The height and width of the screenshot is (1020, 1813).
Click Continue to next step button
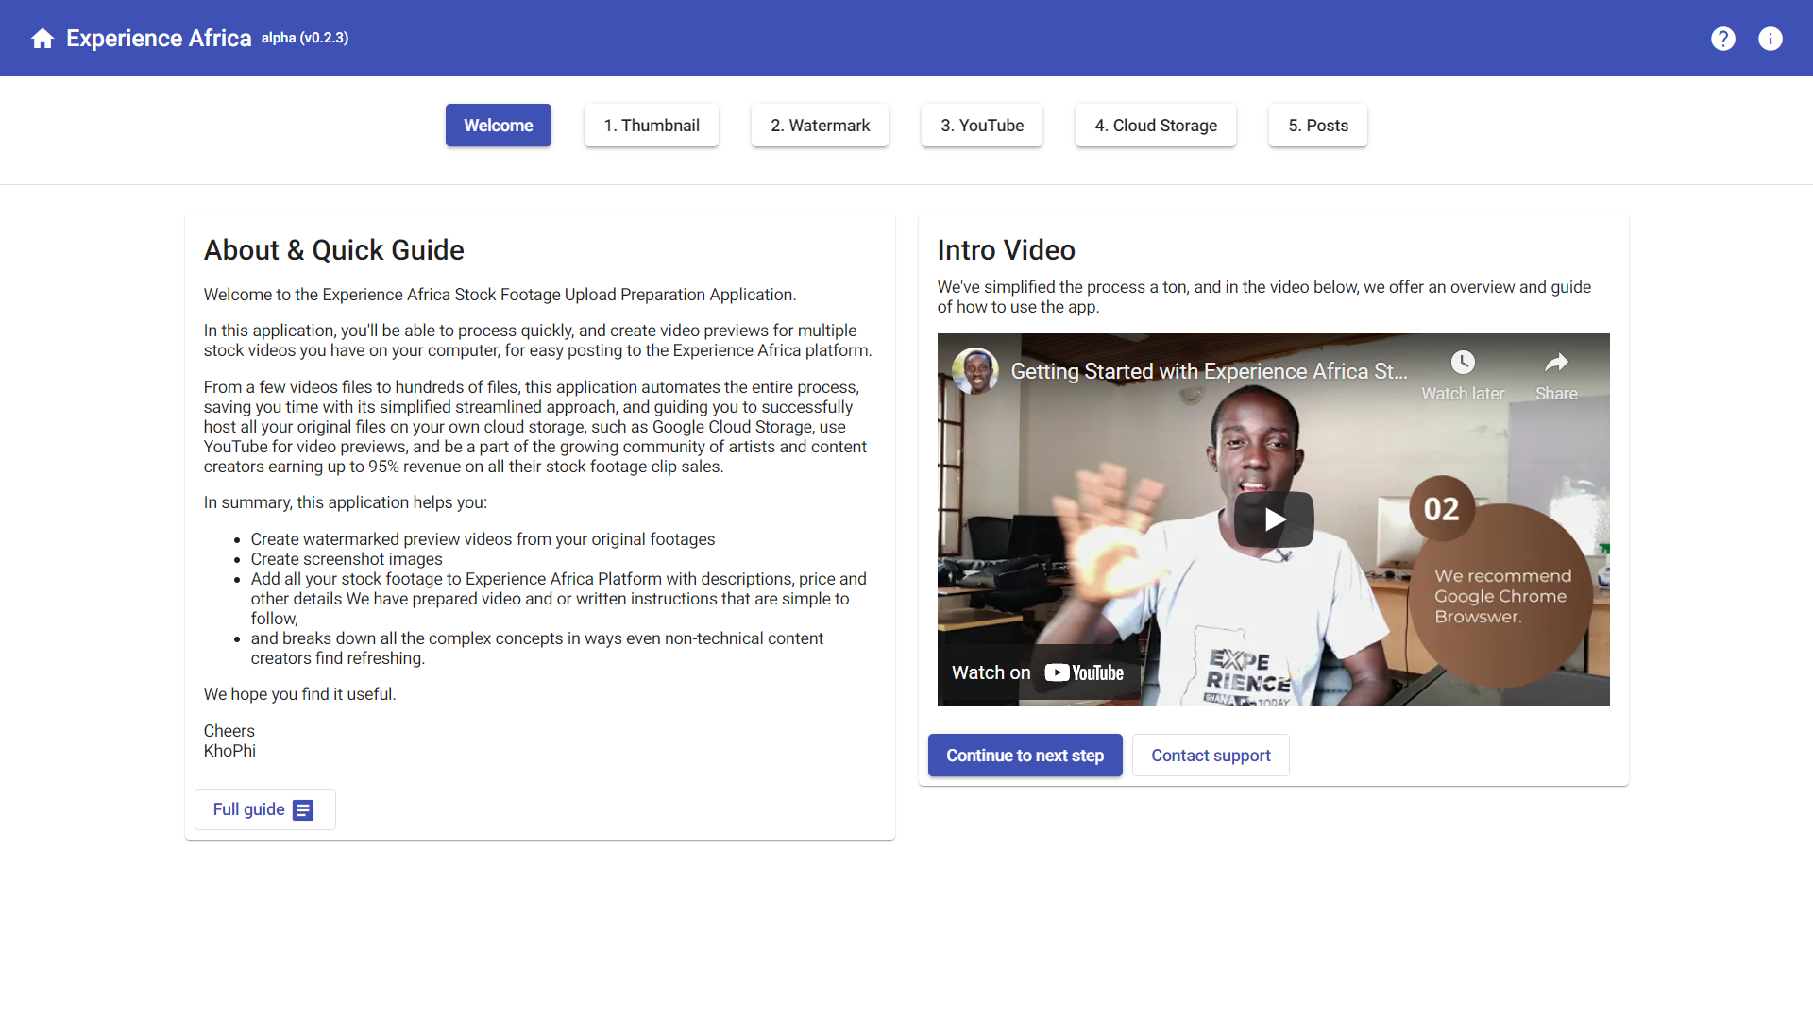(x=1025, y=756)
